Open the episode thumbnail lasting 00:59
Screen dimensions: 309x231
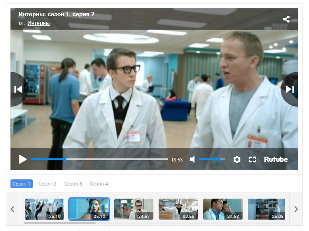[x=178, y=209]
